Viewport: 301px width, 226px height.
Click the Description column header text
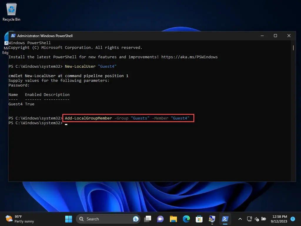(x=57, y=94)
